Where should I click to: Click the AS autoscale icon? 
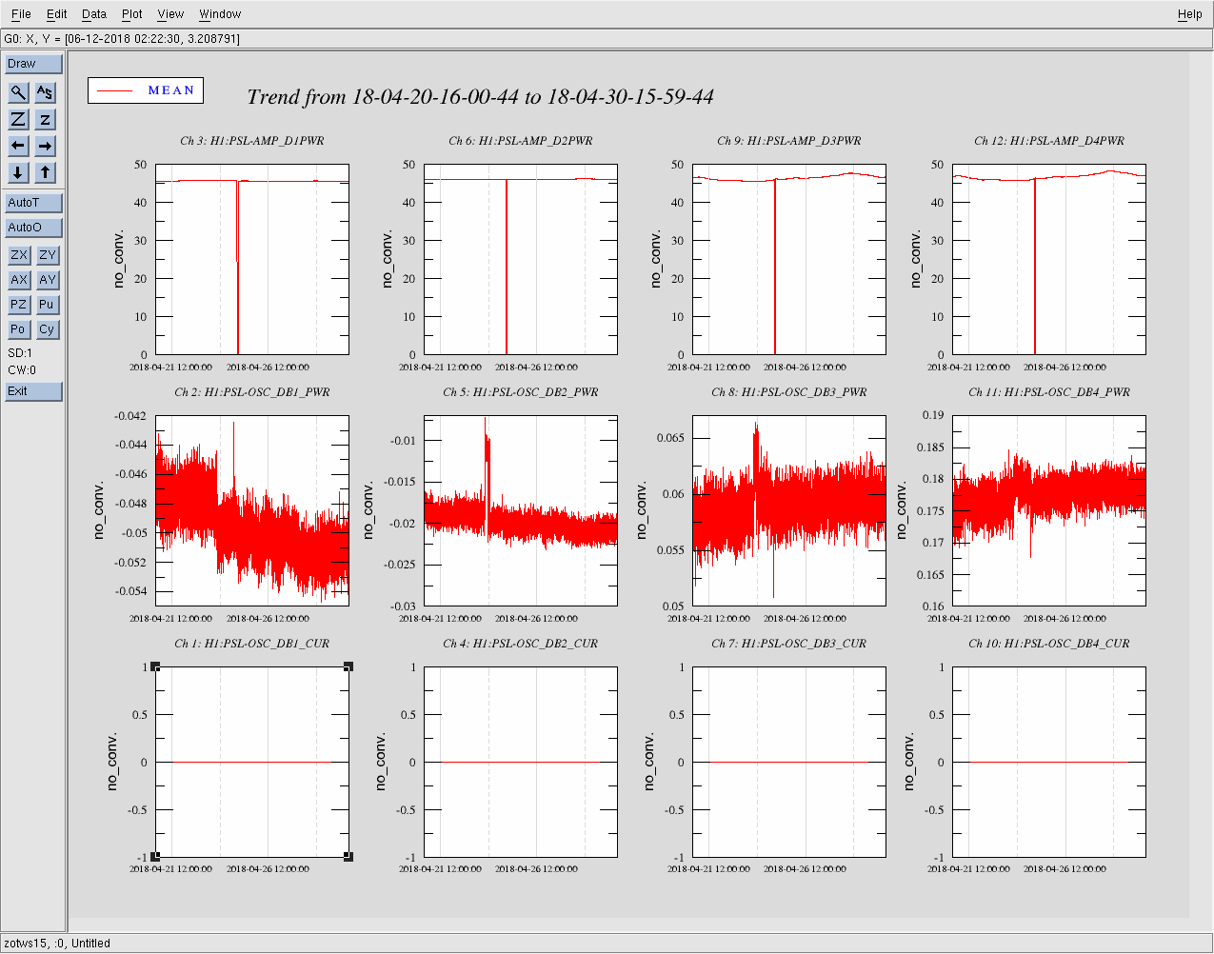coord(45,92)
